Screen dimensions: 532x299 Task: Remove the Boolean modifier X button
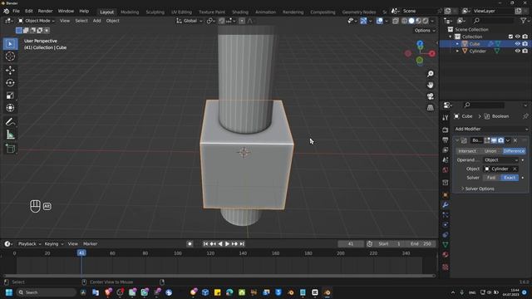point(515,140)
